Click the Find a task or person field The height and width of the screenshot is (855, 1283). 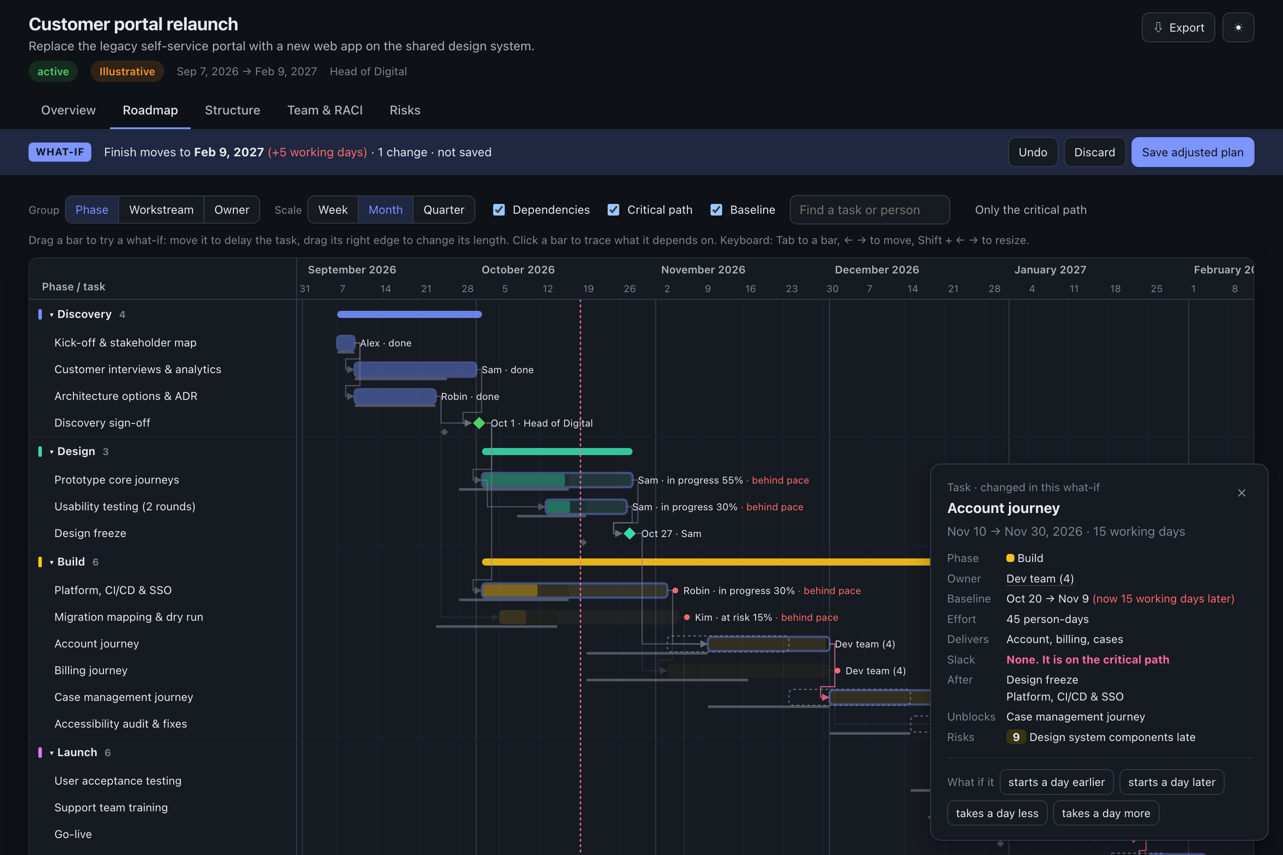[870, 210]
